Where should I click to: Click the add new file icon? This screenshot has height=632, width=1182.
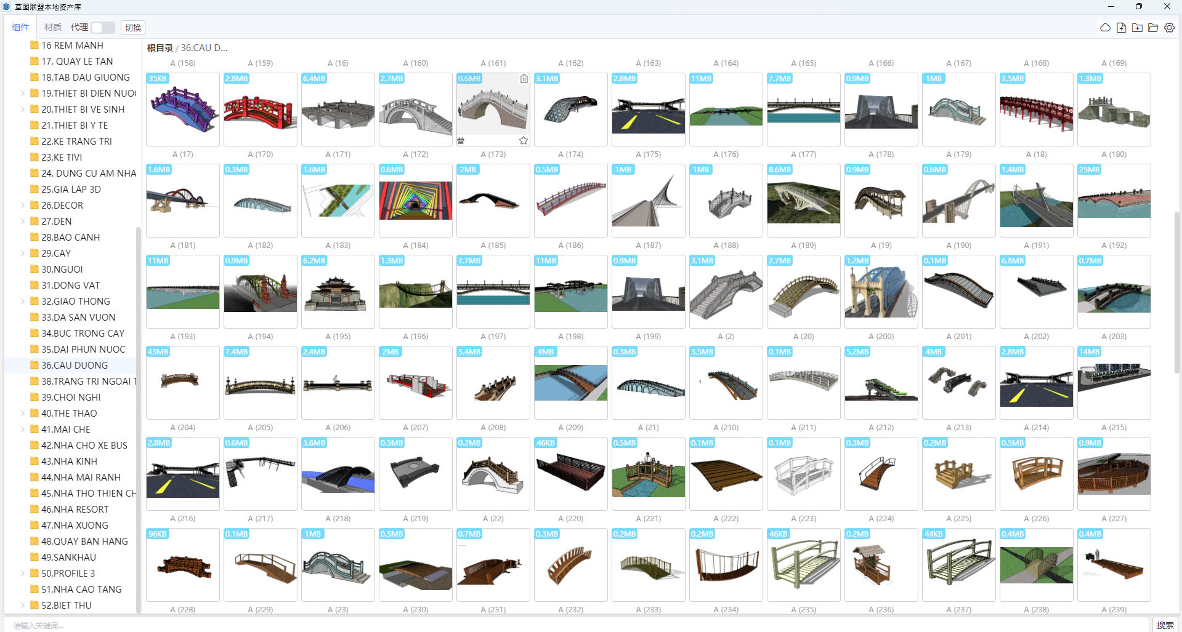[x=1121, y=28]
